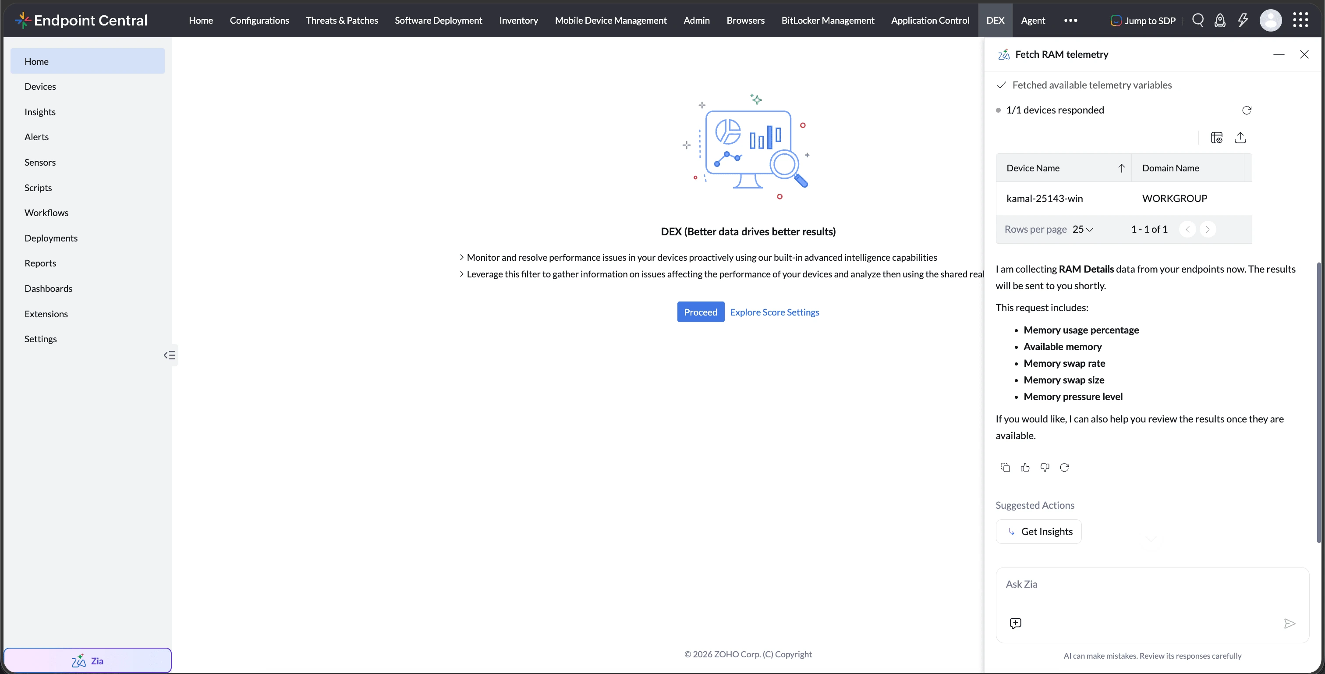Open Explore Score Settings link

coord(774,312)
